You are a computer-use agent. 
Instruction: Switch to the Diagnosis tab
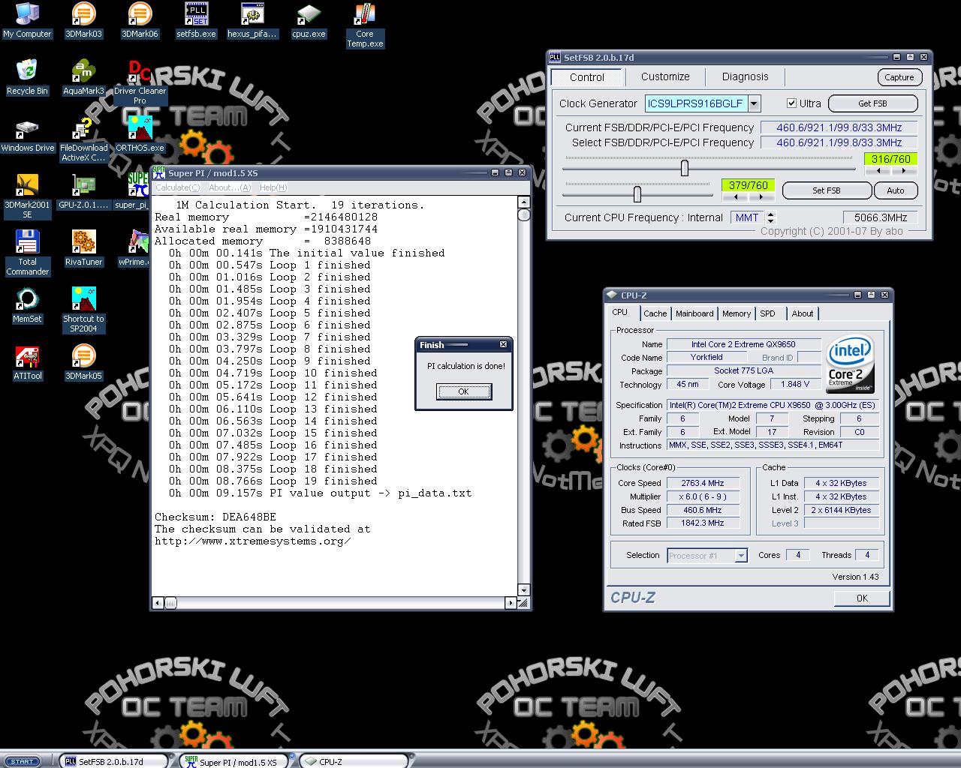[x=745, y=76]
